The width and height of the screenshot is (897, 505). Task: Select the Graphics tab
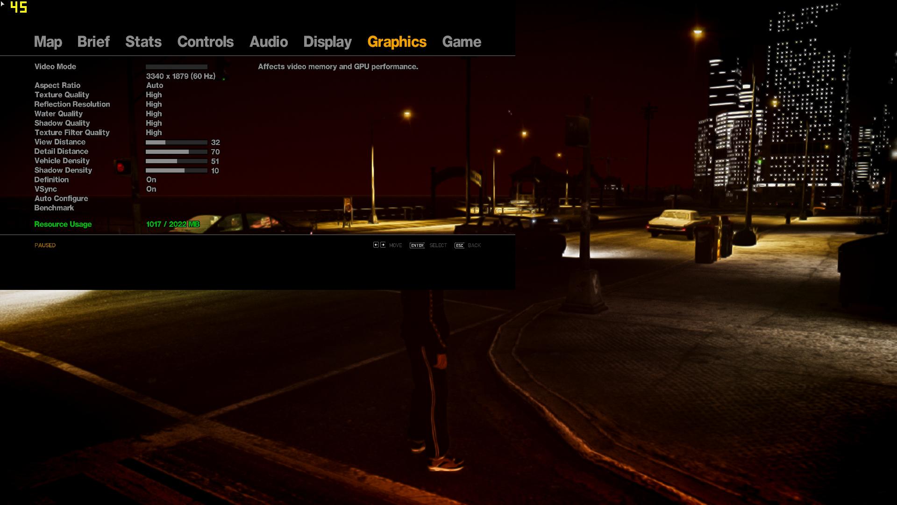coord(397,42)
